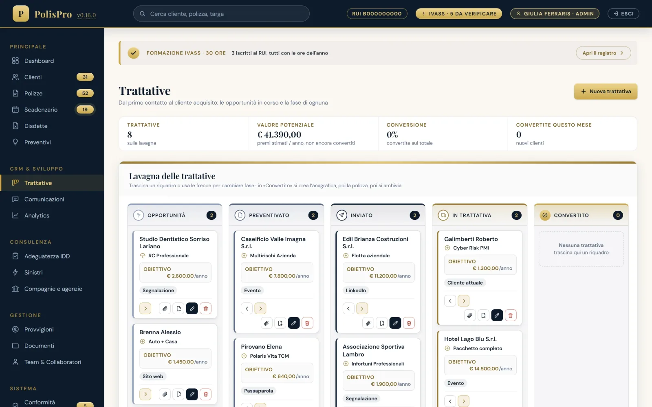652x407 pixels.
Task: Click Apri il registro button
Action: [x=603, y=53]
